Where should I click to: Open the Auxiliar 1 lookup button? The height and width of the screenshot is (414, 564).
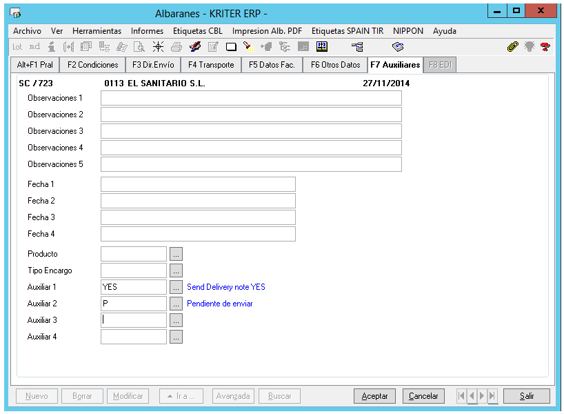point(176,287)
